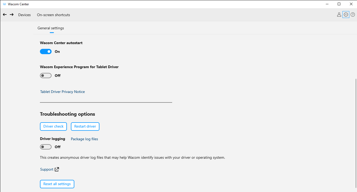
Task: Click Package log files link
Action: (84, 139)
